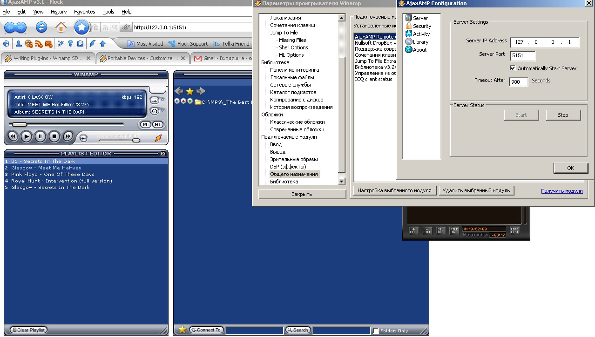Toggle the ML media library button
Viewport: 595px width, 337px height.
(158, 125)
